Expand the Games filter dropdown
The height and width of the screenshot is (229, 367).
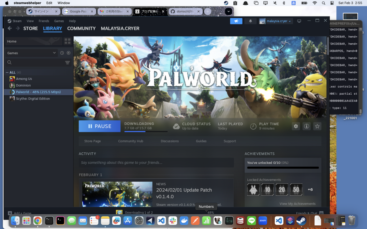click(x=32, y=53)
